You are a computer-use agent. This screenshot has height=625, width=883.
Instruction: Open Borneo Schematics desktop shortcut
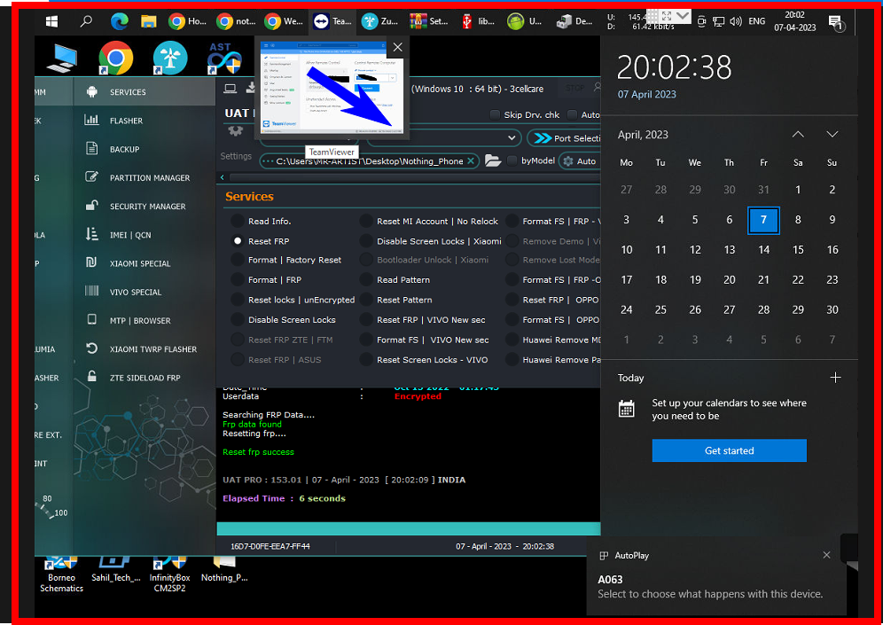[x=61, y=575]
